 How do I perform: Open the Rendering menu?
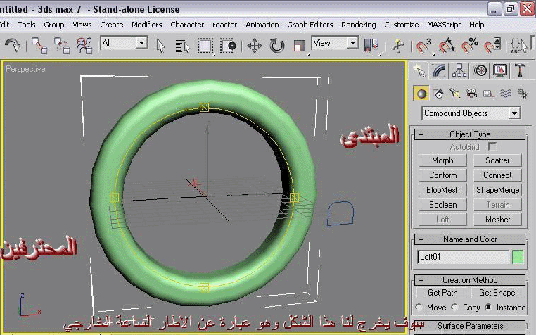point(358,25)
